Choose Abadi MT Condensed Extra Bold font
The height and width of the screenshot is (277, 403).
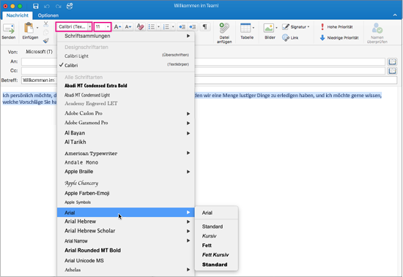coord(126,86)
